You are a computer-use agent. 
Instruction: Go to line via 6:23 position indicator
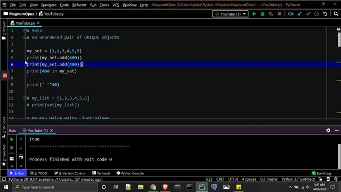209,179
